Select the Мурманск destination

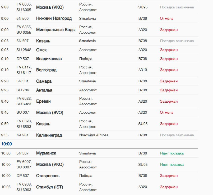pyautogui.click(x=46, y=153)
